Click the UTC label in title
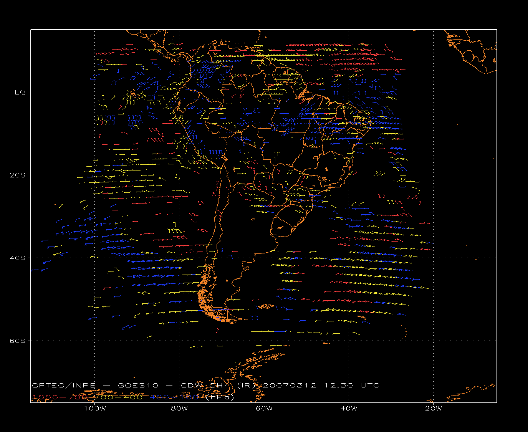 (370, 386)
